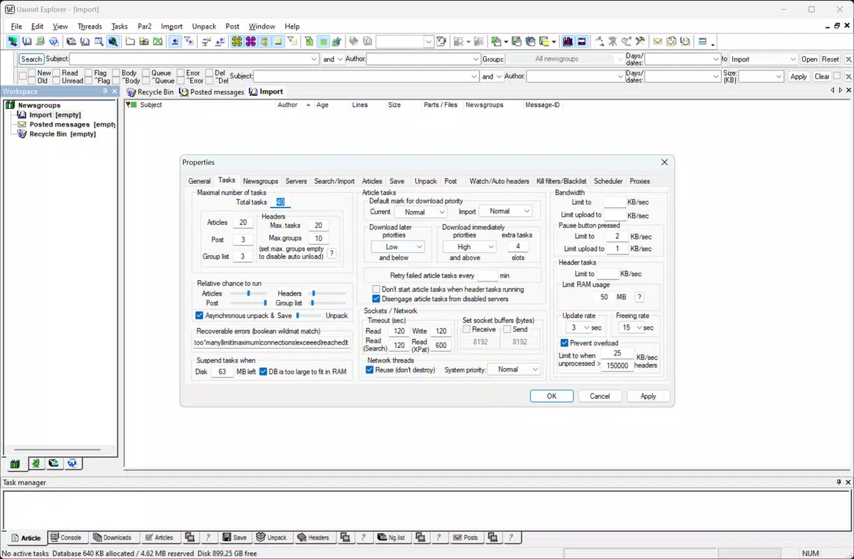
Task: Toggle Asynchronous unpack & Save checkbox
Action: click(199, 316)
